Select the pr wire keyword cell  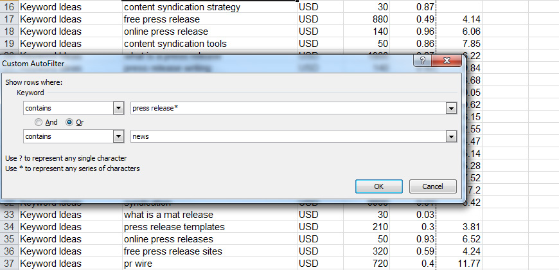[209, 264]
